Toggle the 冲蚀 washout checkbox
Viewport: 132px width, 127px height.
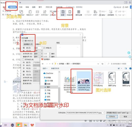[x=44, y=48]
